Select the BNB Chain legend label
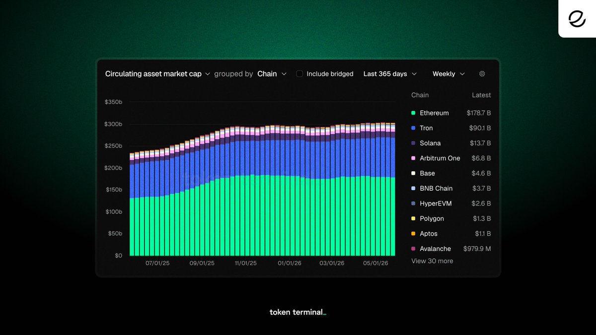The height and width of the screenshot is (335, 596). [436, 189]
